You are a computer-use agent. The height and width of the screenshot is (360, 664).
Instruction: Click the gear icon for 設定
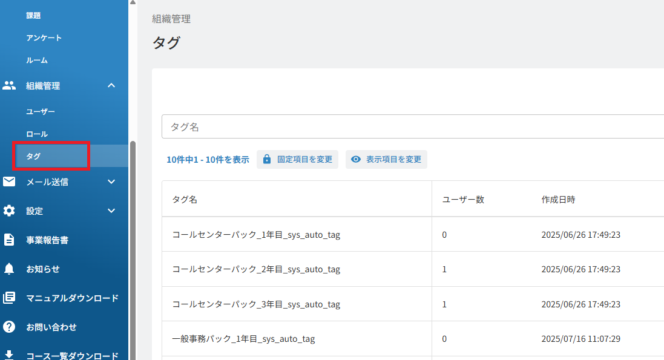pos(9,211)
